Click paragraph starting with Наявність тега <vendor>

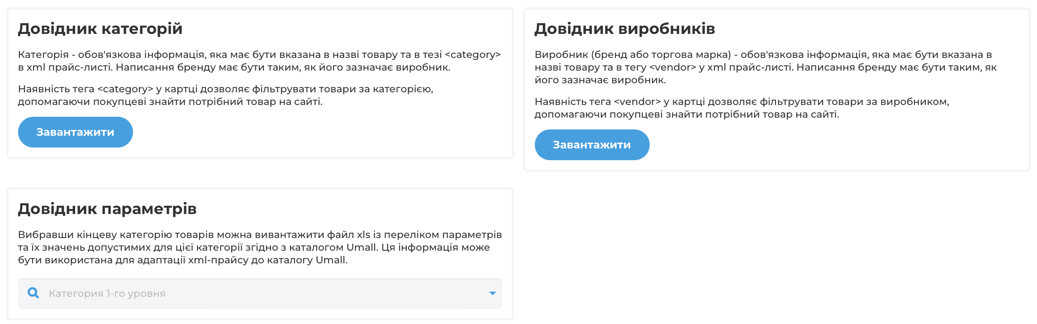tap(742, 108)
